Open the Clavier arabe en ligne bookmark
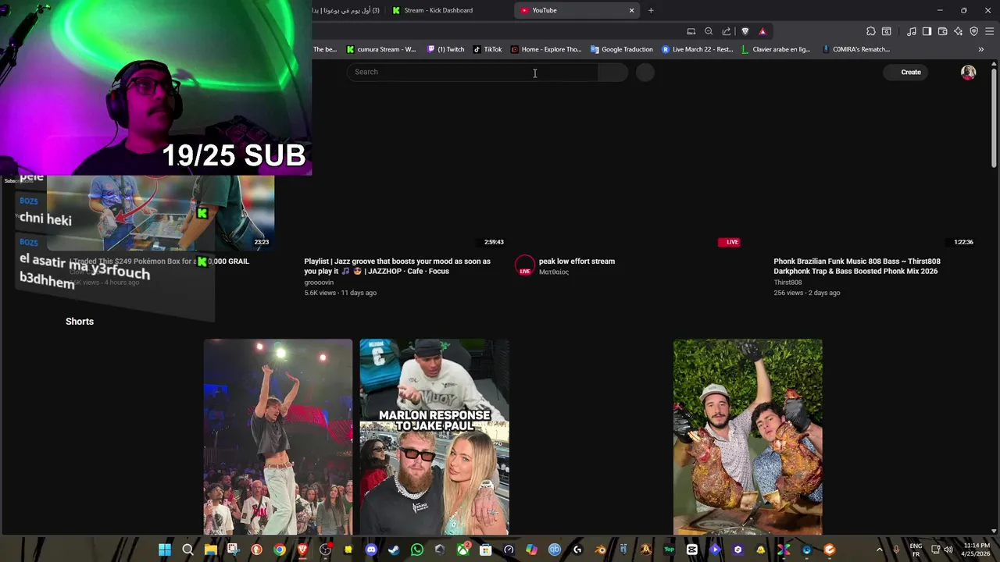Image resolution: width=1000 pixels, height=562 pixels. click(776, 49)
